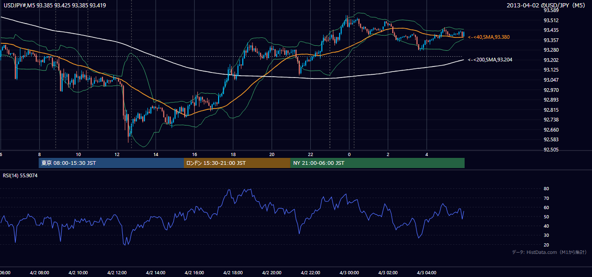
Task: Click the 93.125 price axis label
Action: pos(551,70)
